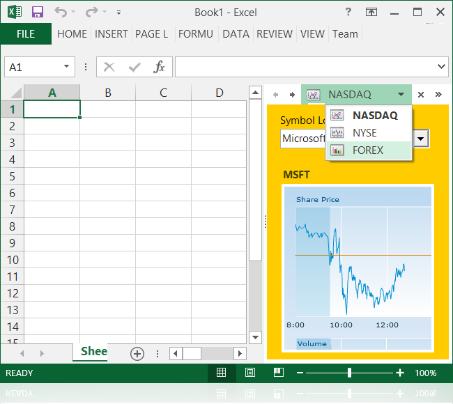The height and width of the screenshot is (404, 453).
Task: Confirm entry with the check mark
Action: (135, 67)
